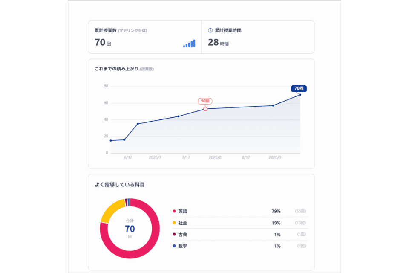Click the 2026/8 x-axis label
This screenshot has width=409, height=273.
point(215,157)
